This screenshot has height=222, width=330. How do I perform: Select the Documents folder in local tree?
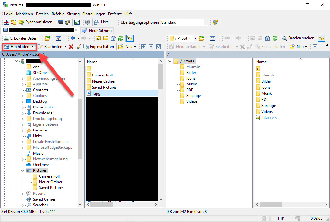tap(43, 107)
